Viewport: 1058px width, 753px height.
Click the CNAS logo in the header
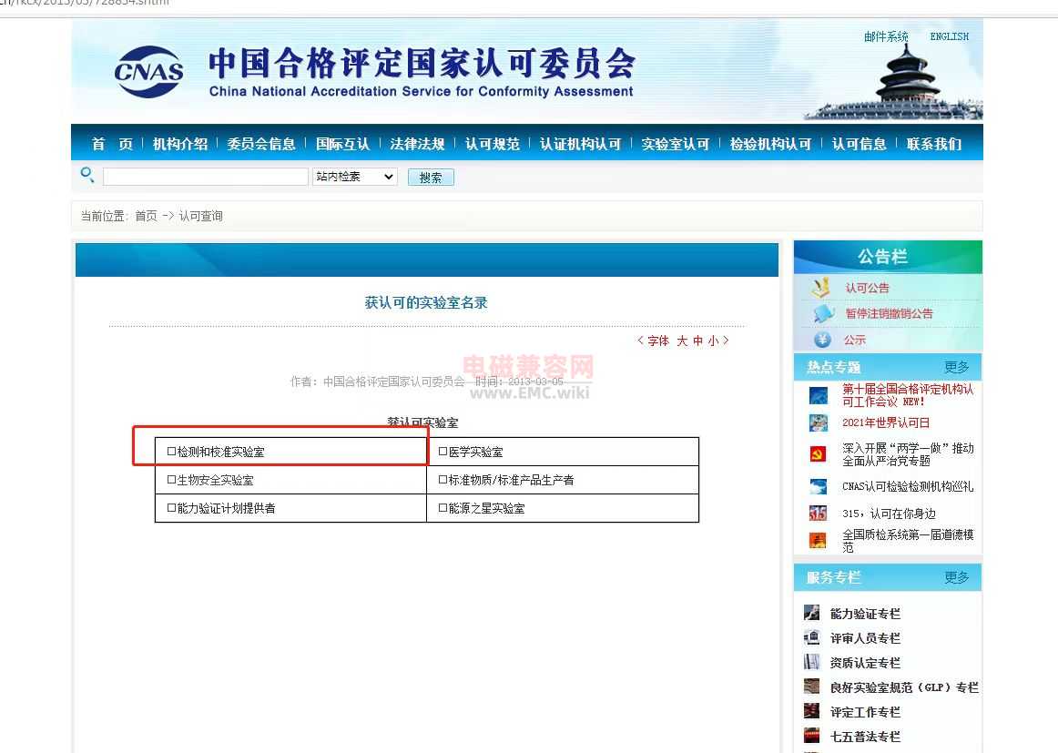(x=149, y=72)
